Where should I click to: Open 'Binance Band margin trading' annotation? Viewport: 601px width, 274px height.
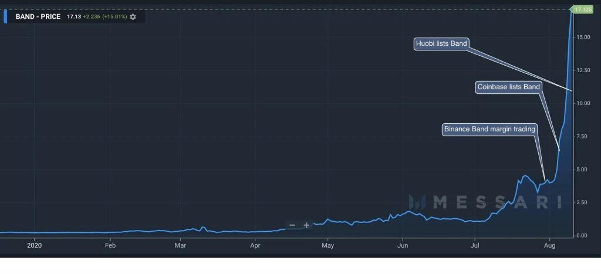489,129
